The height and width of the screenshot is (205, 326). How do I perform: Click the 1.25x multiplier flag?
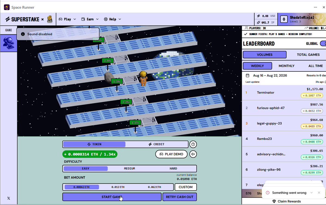pos(126,102)
